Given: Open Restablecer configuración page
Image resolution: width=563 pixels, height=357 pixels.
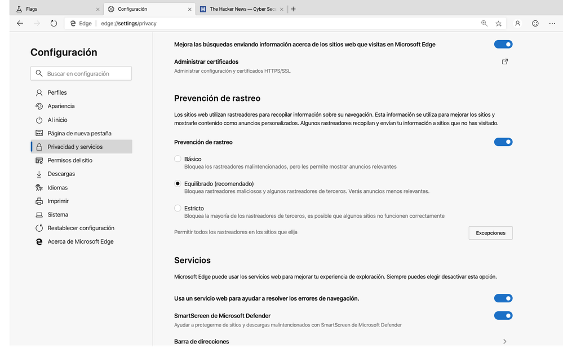Looking at the screenshot, I should [82, 228].
